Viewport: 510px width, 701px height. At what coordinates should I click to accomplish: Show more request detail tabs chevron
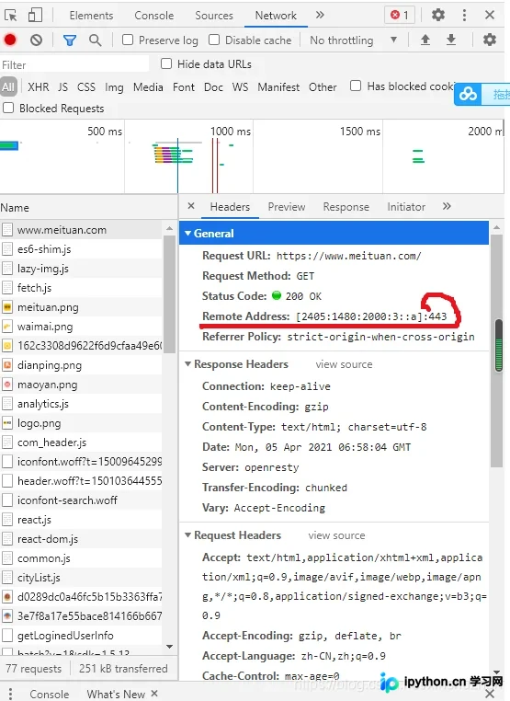pyautogui.click(x=447, y=206)
